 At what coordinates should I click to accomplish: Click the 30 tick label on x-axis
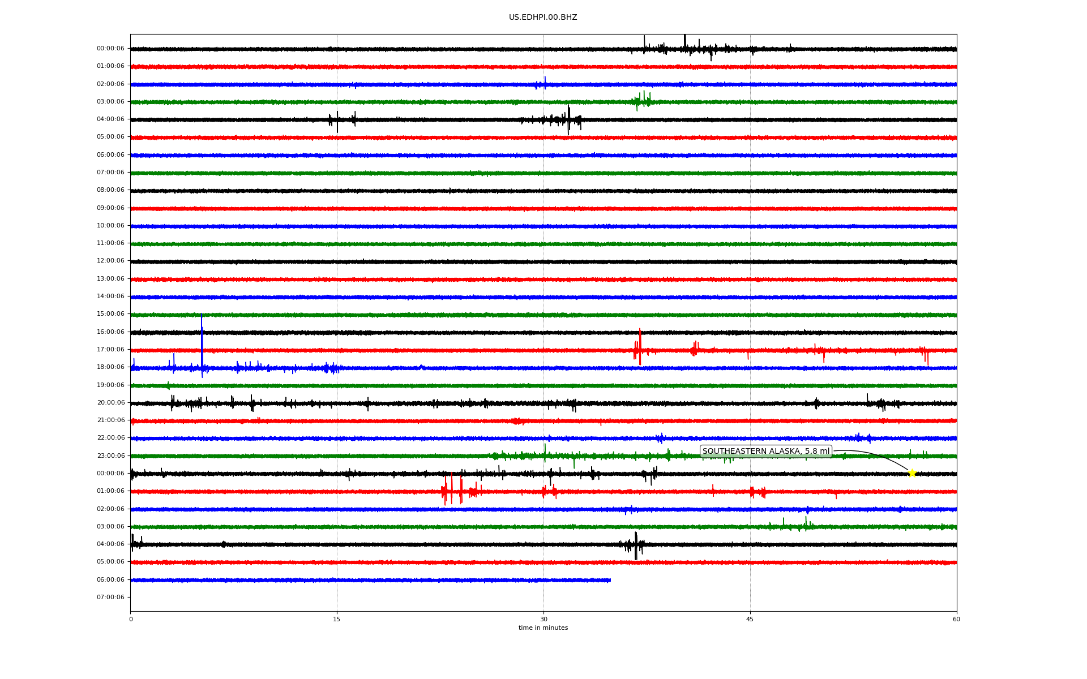click(543, 620)
